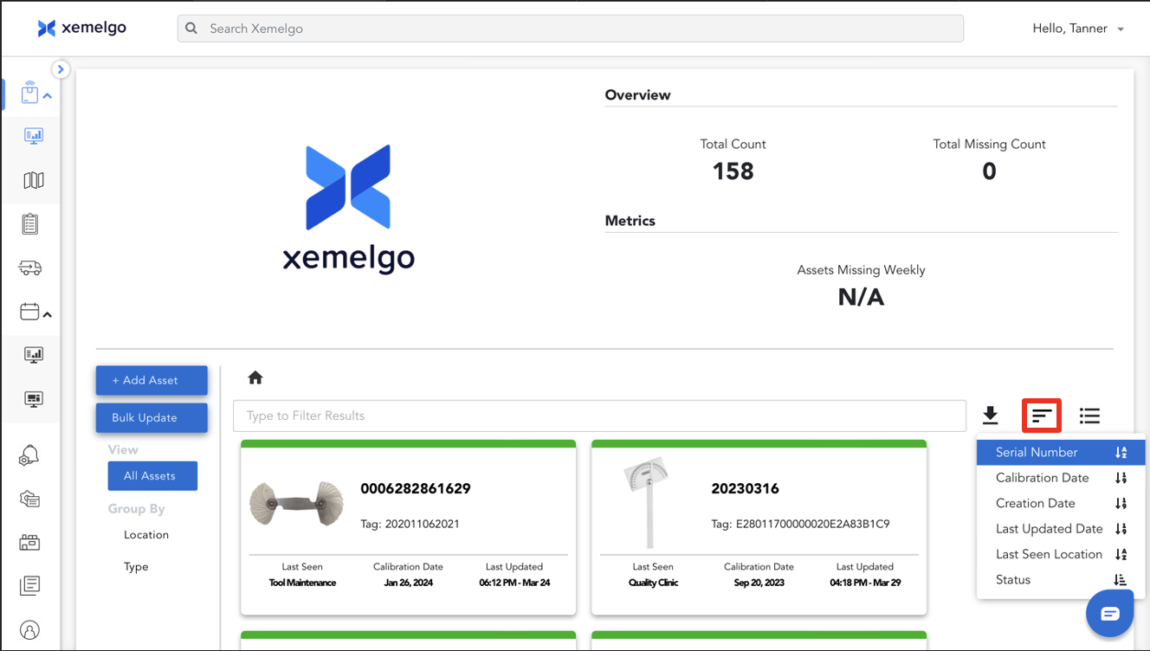Click Assets Missing Weekly N/A value

(x=861, y=298)
